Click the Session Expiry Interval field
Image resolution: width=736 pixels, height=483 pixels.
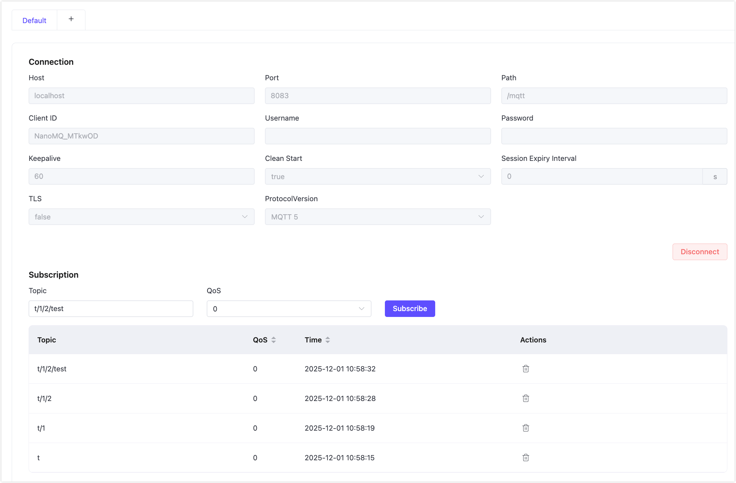coord(602,176)
